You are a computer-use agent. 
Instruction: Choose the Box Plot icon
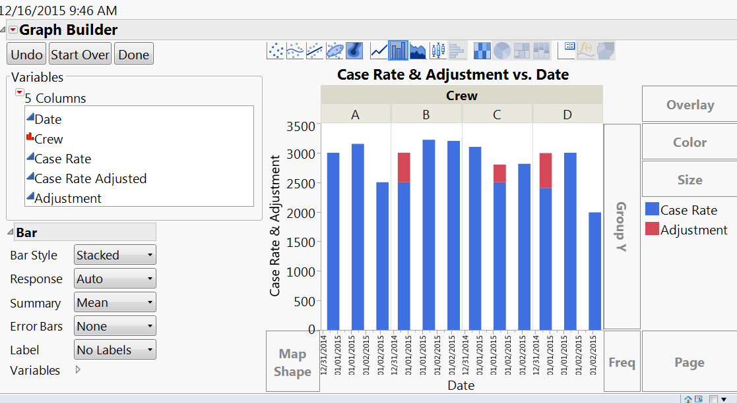pyautogui.click(x=437, y=50)
